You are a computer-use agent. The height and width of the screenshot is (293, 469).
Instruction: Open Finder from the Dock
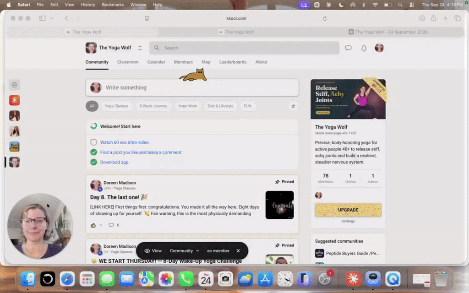tap(28, 279)
